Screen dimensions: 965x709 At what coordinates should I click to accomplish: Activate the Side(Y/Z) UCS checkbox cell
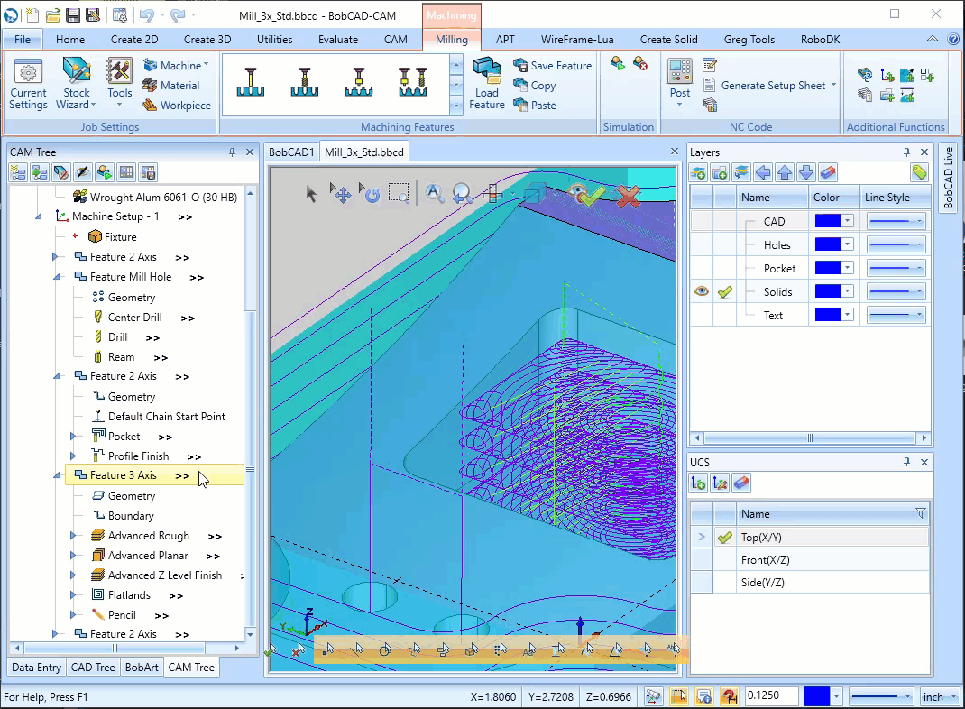pos(725,582)
